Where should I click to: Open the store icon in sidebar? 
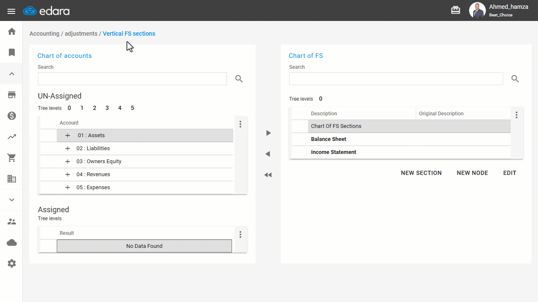(x=12, y=95)
